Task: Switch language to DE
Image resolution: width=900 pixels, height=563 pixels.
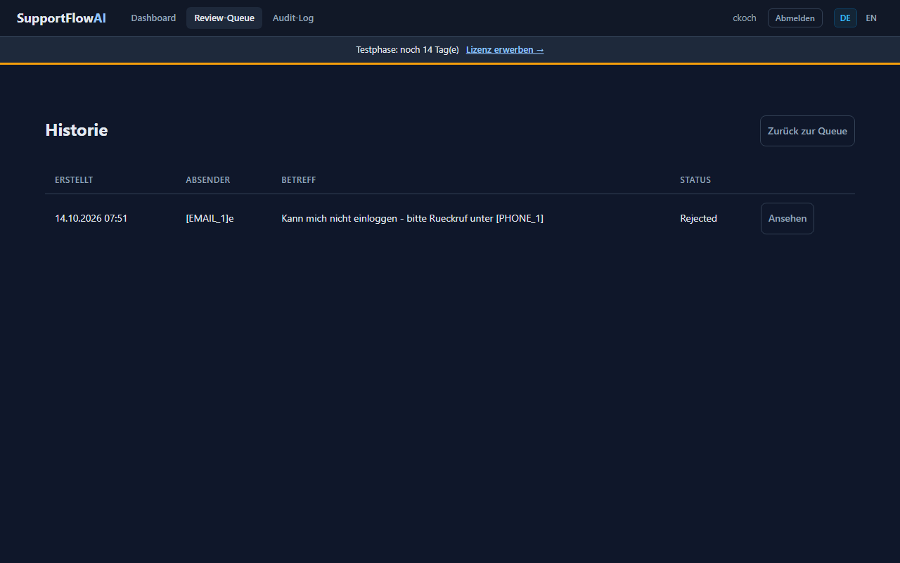Action: 845,18
